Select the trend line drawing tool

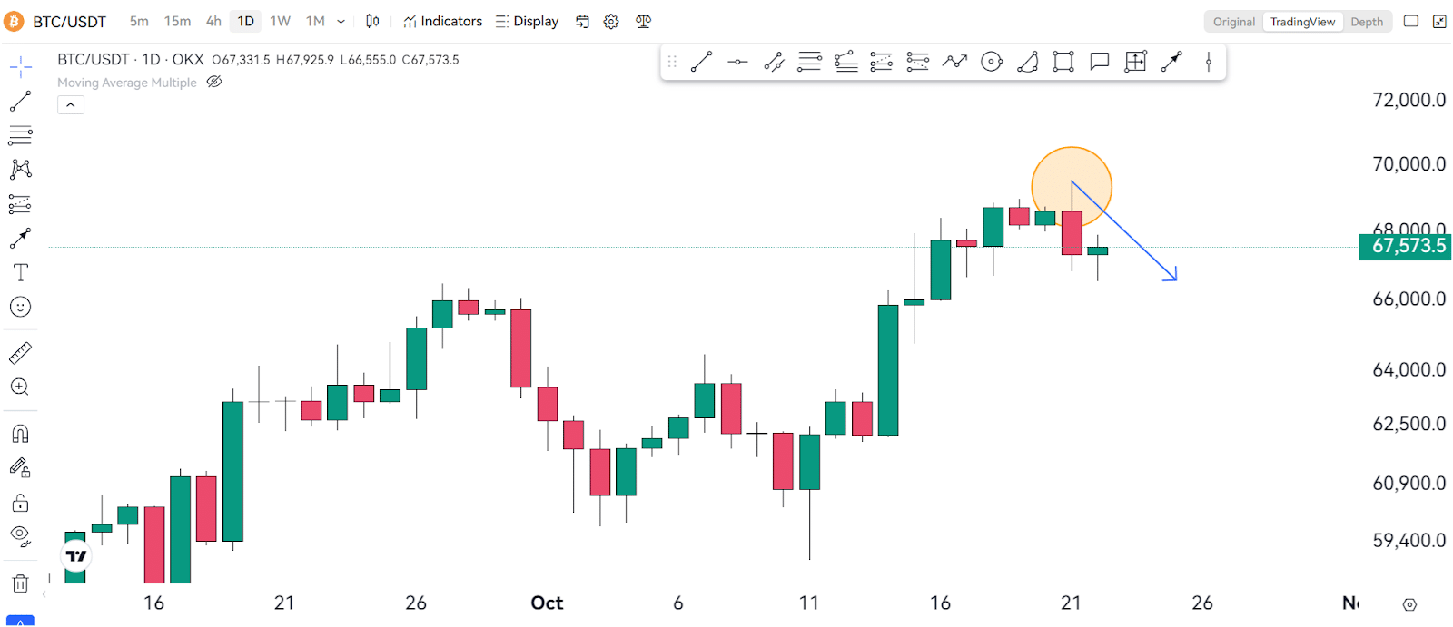pos(20,101)
